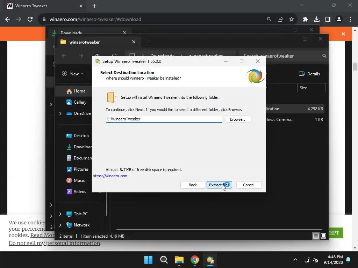The image size is (358, 268).
Task: Toggle Chrome side panel icon
Action: pyautogui.click(x=328, y=20)
